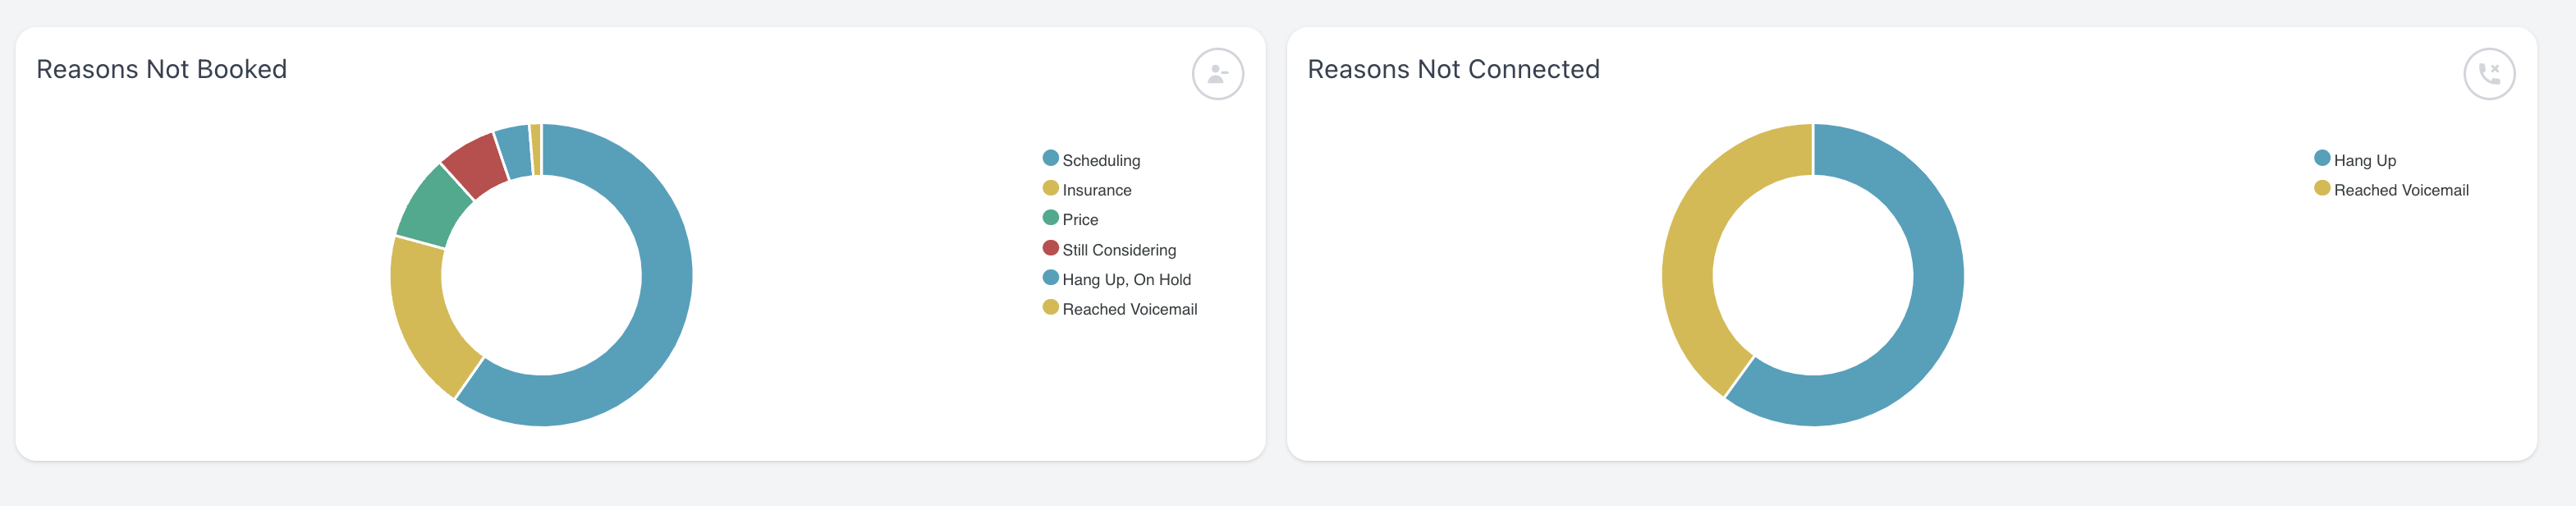The width and height of the screenshot is (2576, 506).
Task: Toggle the Price legend entry
Action: click(x=1070, y=219)
